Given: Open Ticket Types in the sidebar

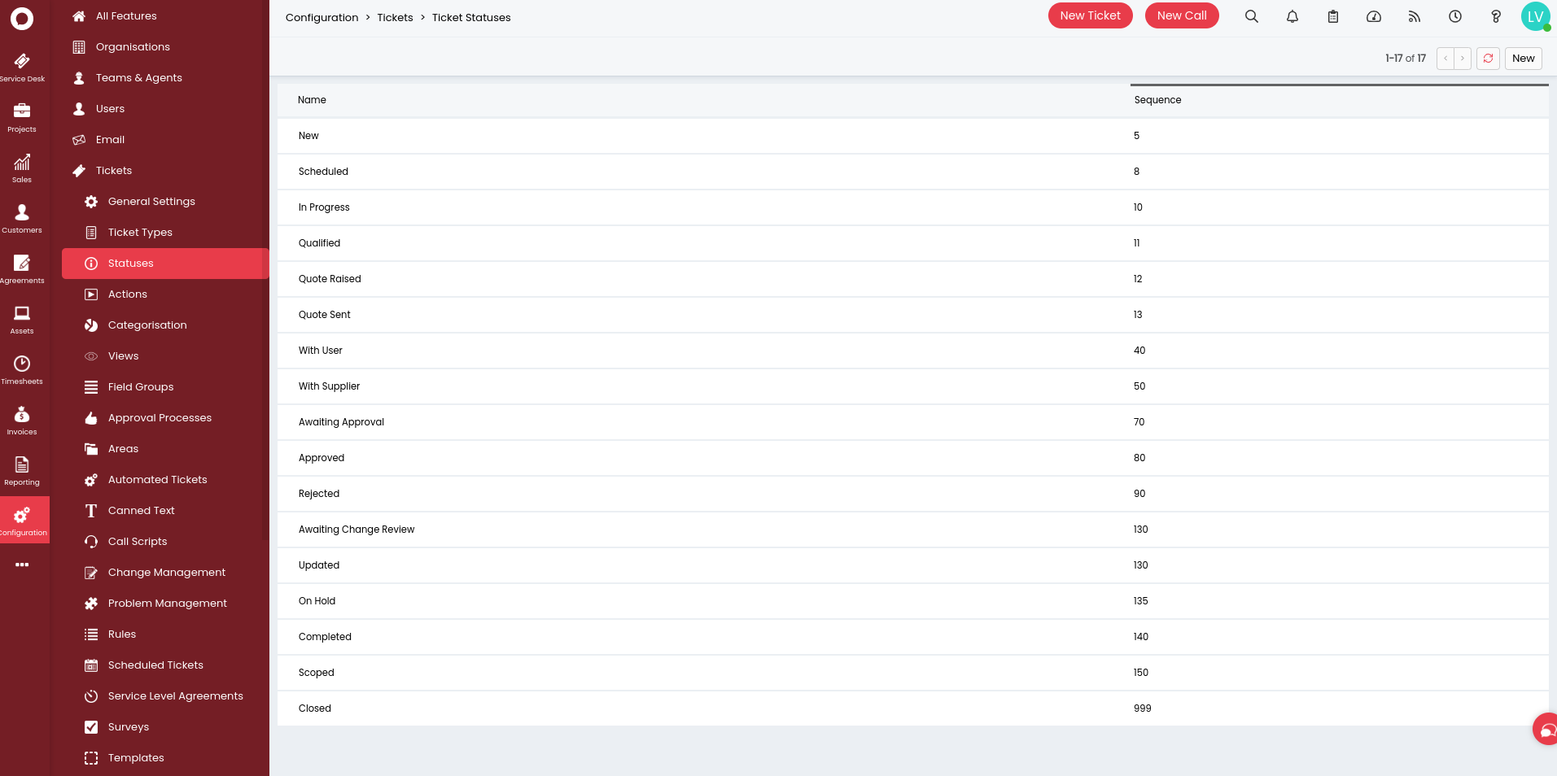Looking at the screenshot, I should 140,233.
